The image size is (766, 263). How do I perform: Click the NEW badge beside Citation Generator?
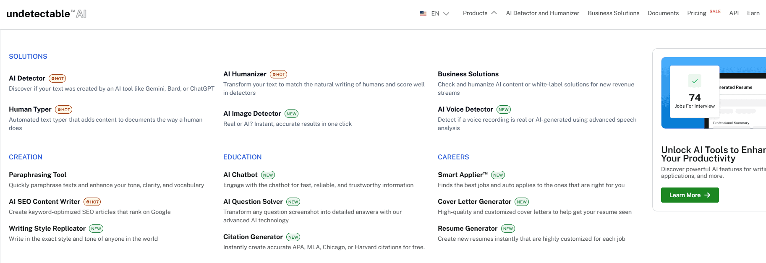293,237
